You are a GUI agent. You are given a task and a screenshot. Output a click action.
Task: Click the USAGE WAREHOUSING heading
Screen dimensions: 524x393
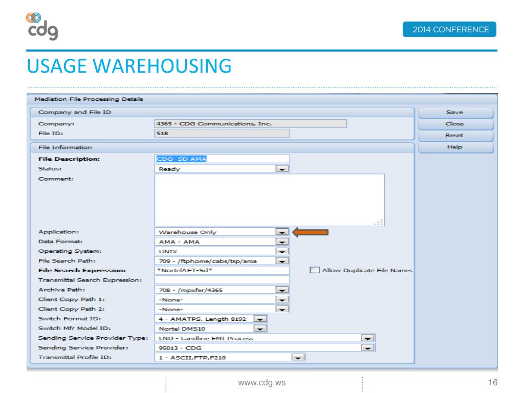coord(129,66)
